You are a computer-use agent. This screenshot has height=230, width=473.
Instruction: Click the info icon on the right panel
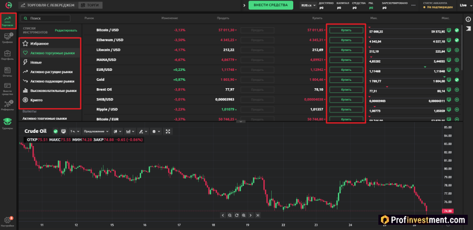(468, 19)
